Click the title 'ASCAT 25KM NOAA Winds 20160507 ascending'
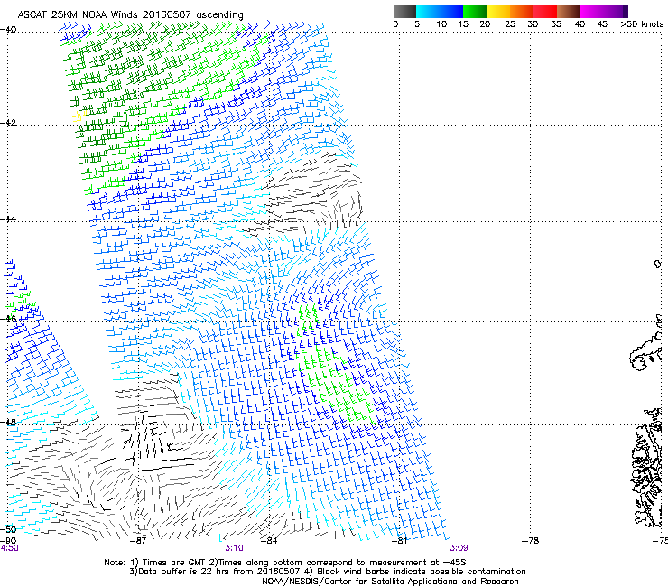This screenshot has height=587, width=668. [130, 14]
